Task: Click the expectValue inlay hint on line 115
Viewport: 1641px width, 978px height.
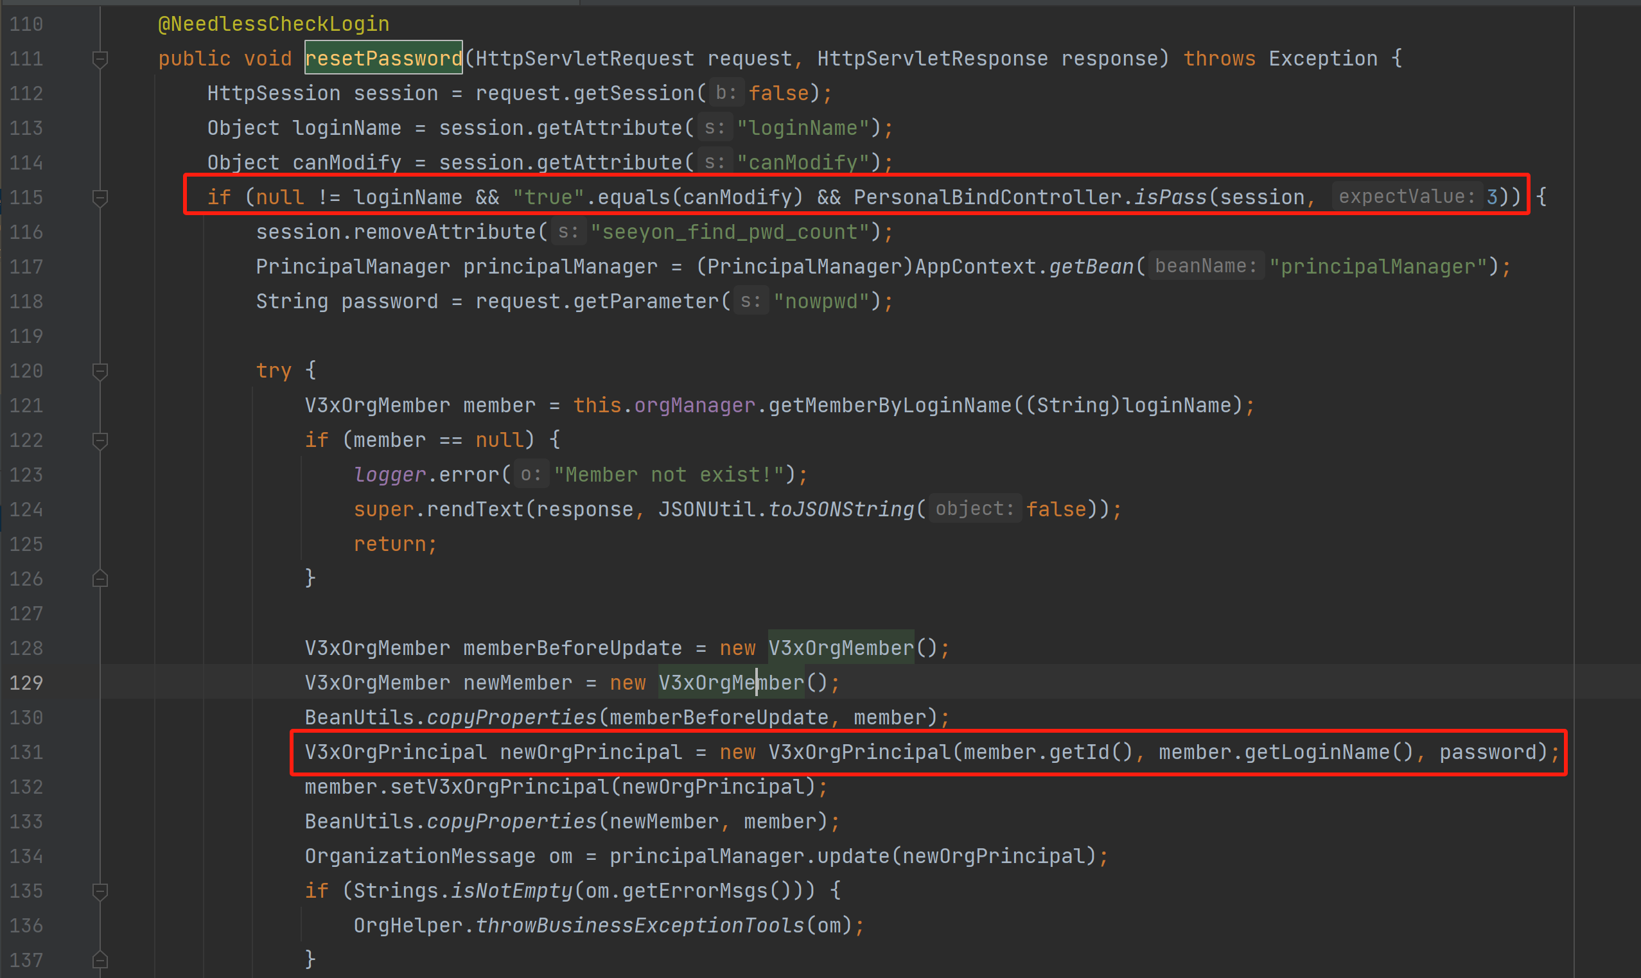Action: (x=1407, y=196)
